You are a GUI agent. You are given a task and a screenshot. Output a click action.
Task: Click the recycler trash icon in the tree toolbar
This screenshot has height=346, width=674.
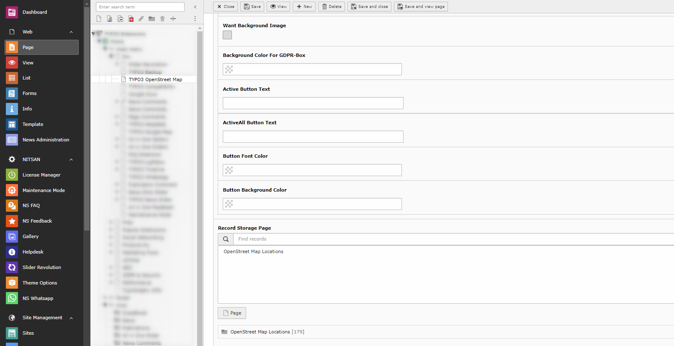(162, 18)
